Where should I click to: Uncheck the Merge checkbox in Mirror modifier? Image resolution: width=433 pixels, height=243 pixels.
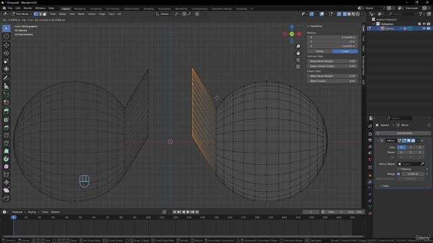pyautogui.click(x=398, y=174)
